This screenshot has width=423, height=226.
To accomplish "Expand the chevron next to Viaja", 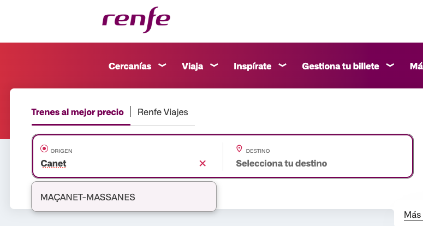I will coord(214,66).
